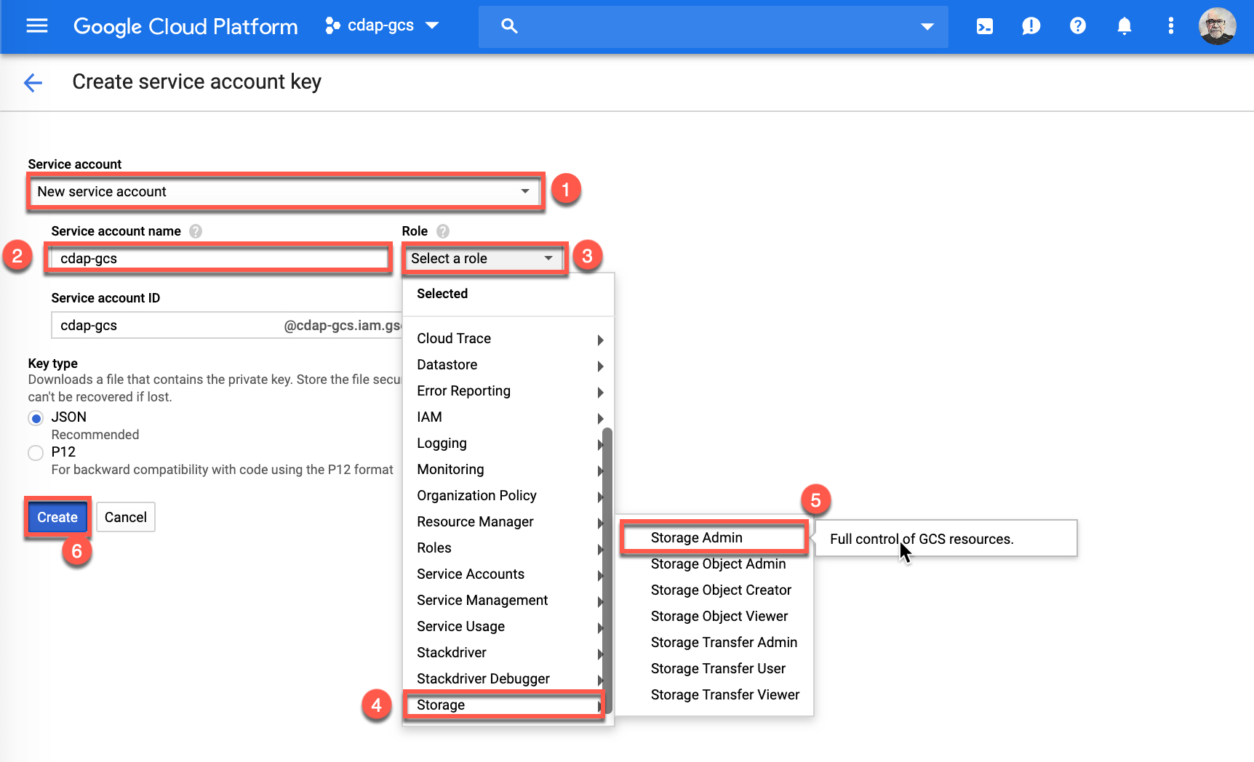Choose the Storage Object Viewer role
Screen dimensions: 1254x762
pyautogui.click(x=715, y=617)
